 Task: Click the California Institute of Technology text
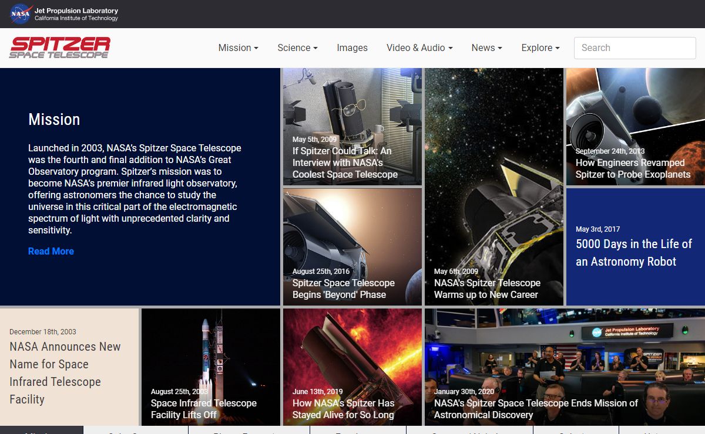pos(76,18)
